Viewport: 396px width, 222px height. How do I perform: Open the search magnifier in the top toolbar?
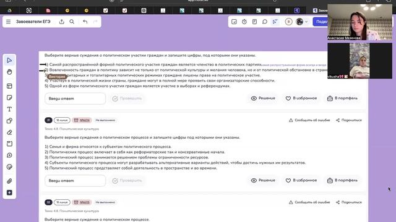(72, 22)
